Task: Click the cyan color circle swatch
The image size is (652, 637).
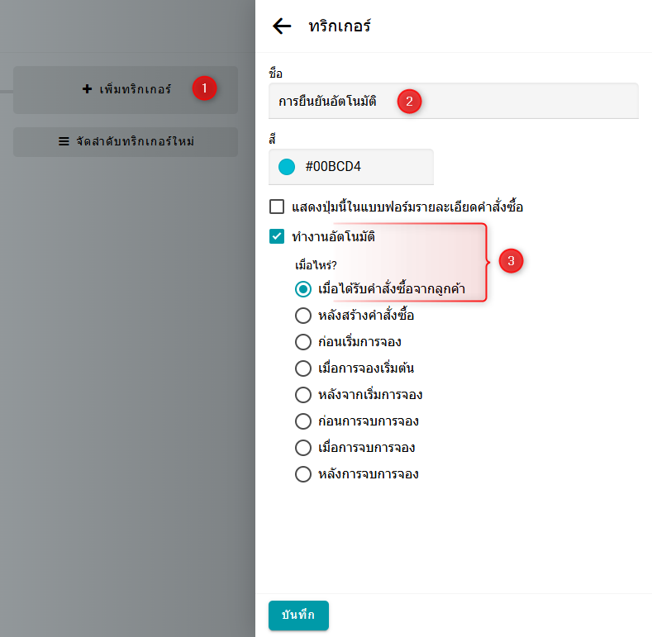Action: (x=287, y=167)
